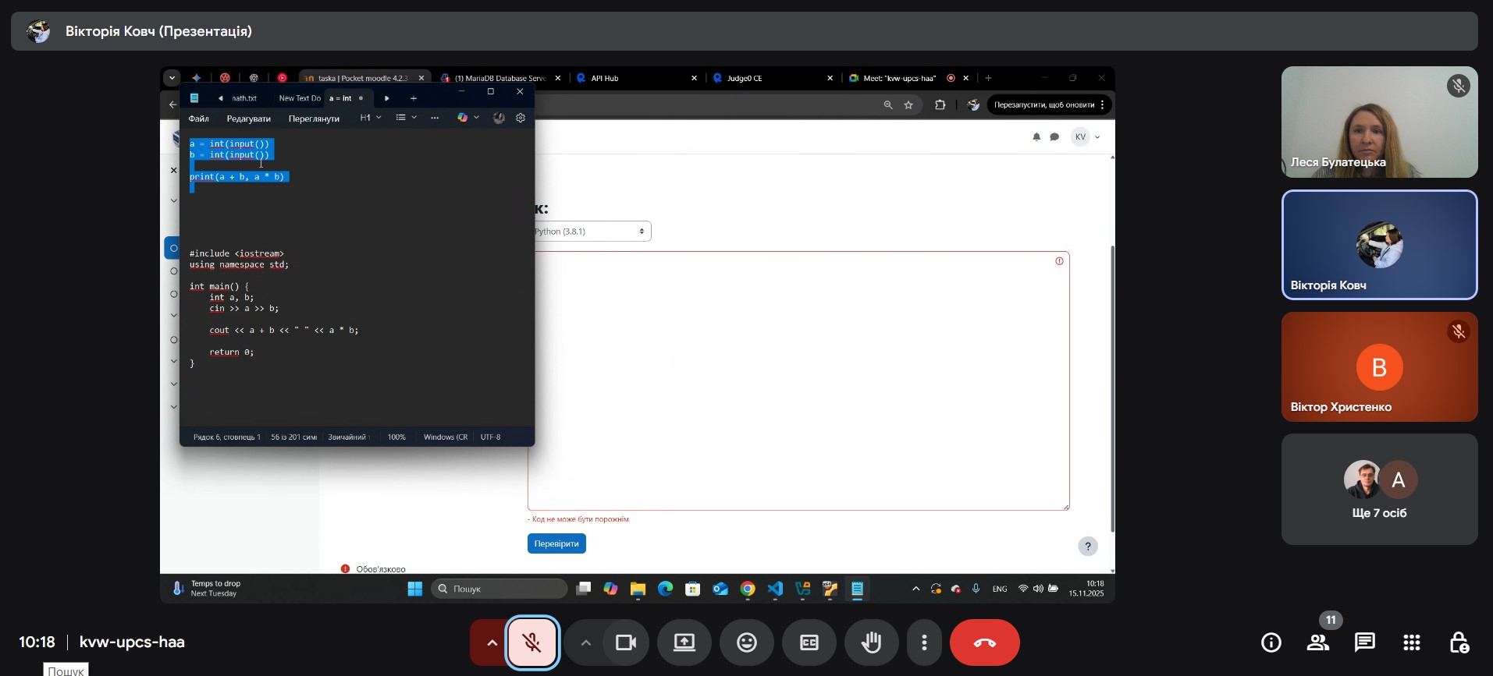This screenshot has width=1493, height=676.
Task: Open the chat with everyone panel
Action: [1364, 642]
